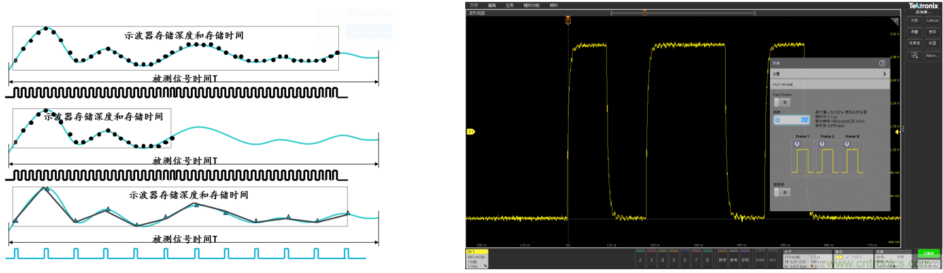The height and width of the screenshot is (273, 943).
Task: Click the trigger position T marker
Action: point(568,21)
